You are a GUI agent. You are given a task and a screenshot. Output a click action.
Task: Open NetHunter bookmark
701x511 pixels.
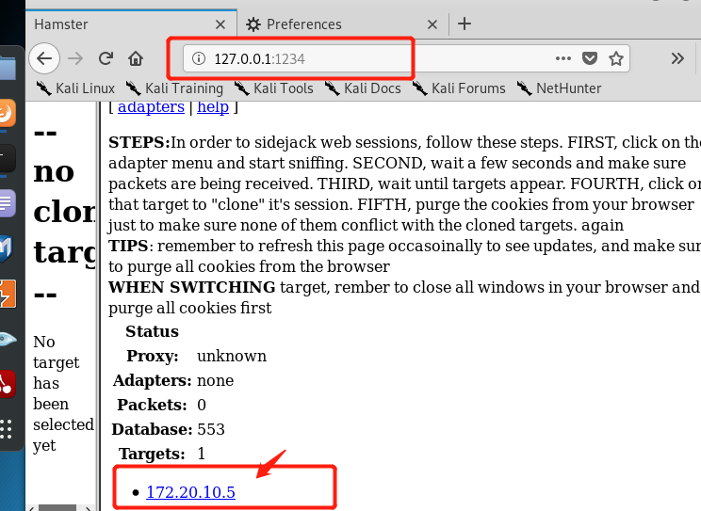[559, 88]
